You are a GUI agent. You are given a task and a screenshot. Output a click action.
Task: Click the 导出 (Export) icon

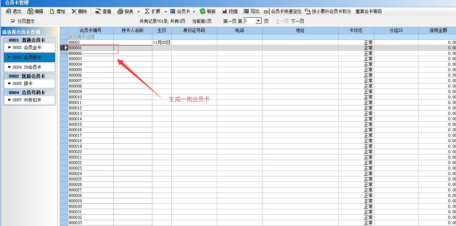coord(252,11)
